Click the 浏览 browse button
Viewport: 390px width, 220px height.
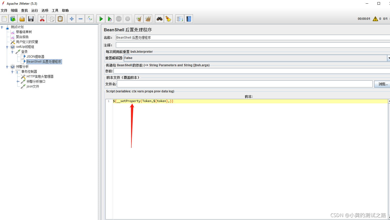tap(383, 84)
